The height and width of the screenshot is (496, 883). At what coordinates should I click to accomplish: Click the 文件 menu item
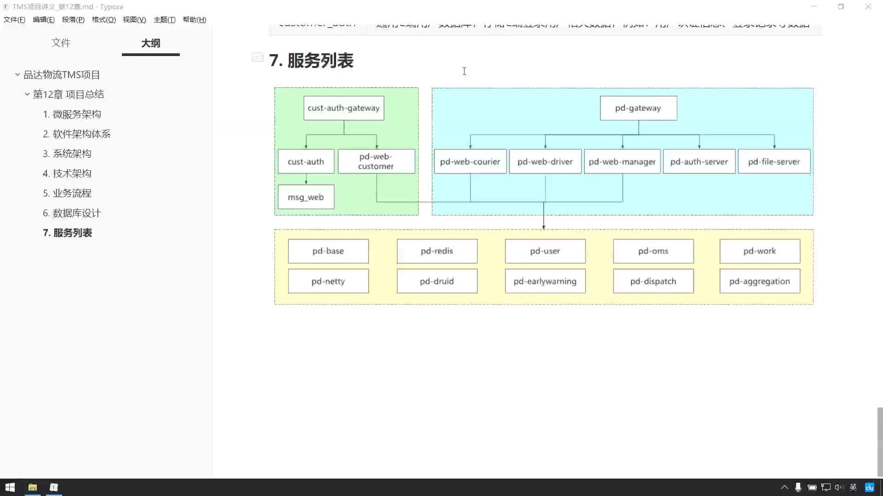[14, 19]
